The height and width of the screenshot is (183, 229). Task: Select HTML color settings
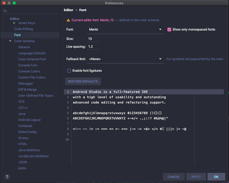[23, 144]
